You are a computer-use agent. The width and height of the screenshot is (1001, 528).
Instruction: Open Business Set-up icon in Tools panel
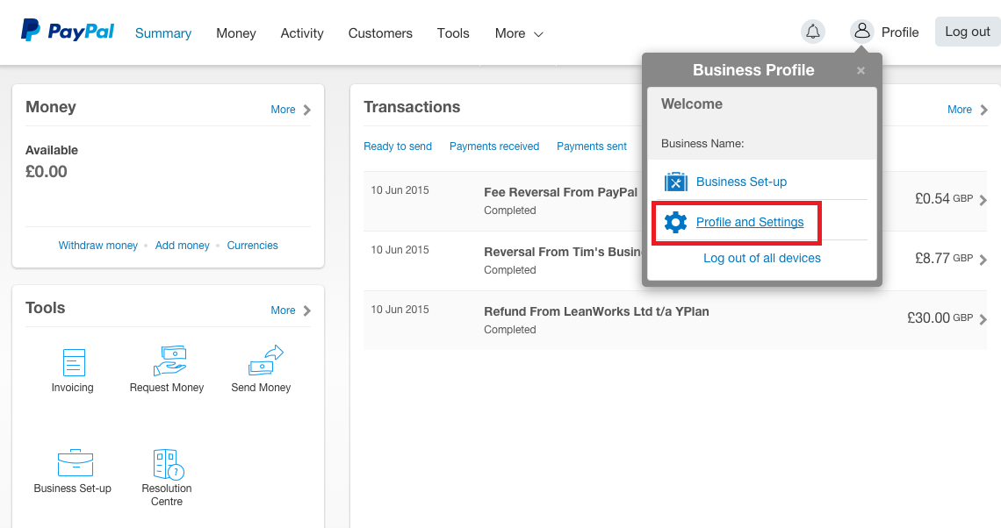[x=76, y=462]
